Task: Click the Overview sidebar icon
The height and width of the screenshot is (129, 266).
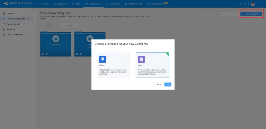Action: tap(4, 14)
